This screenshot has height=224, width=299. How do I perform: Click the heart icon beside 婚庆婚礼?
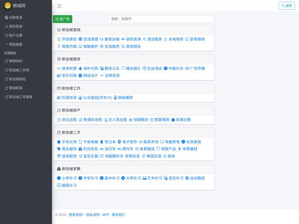(x=123, y=68)
